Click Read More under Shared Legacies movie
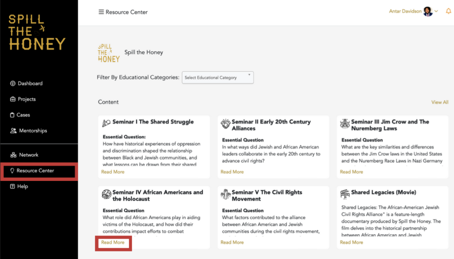The image size is (454, 259). tap(351, 243)
